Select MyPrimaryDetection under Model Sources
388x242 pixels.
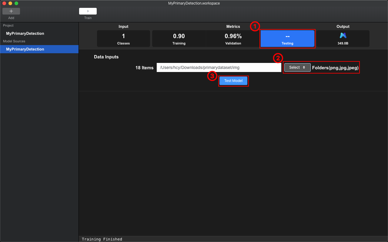click(39, 49)
